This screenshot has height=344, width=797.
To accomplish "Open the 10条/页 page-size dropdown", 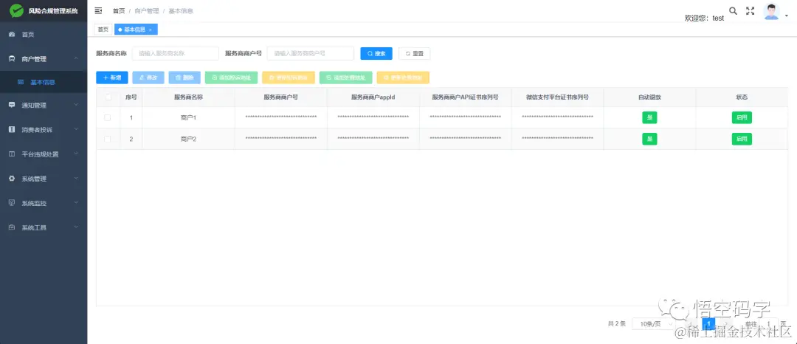I will pos(654,323).
